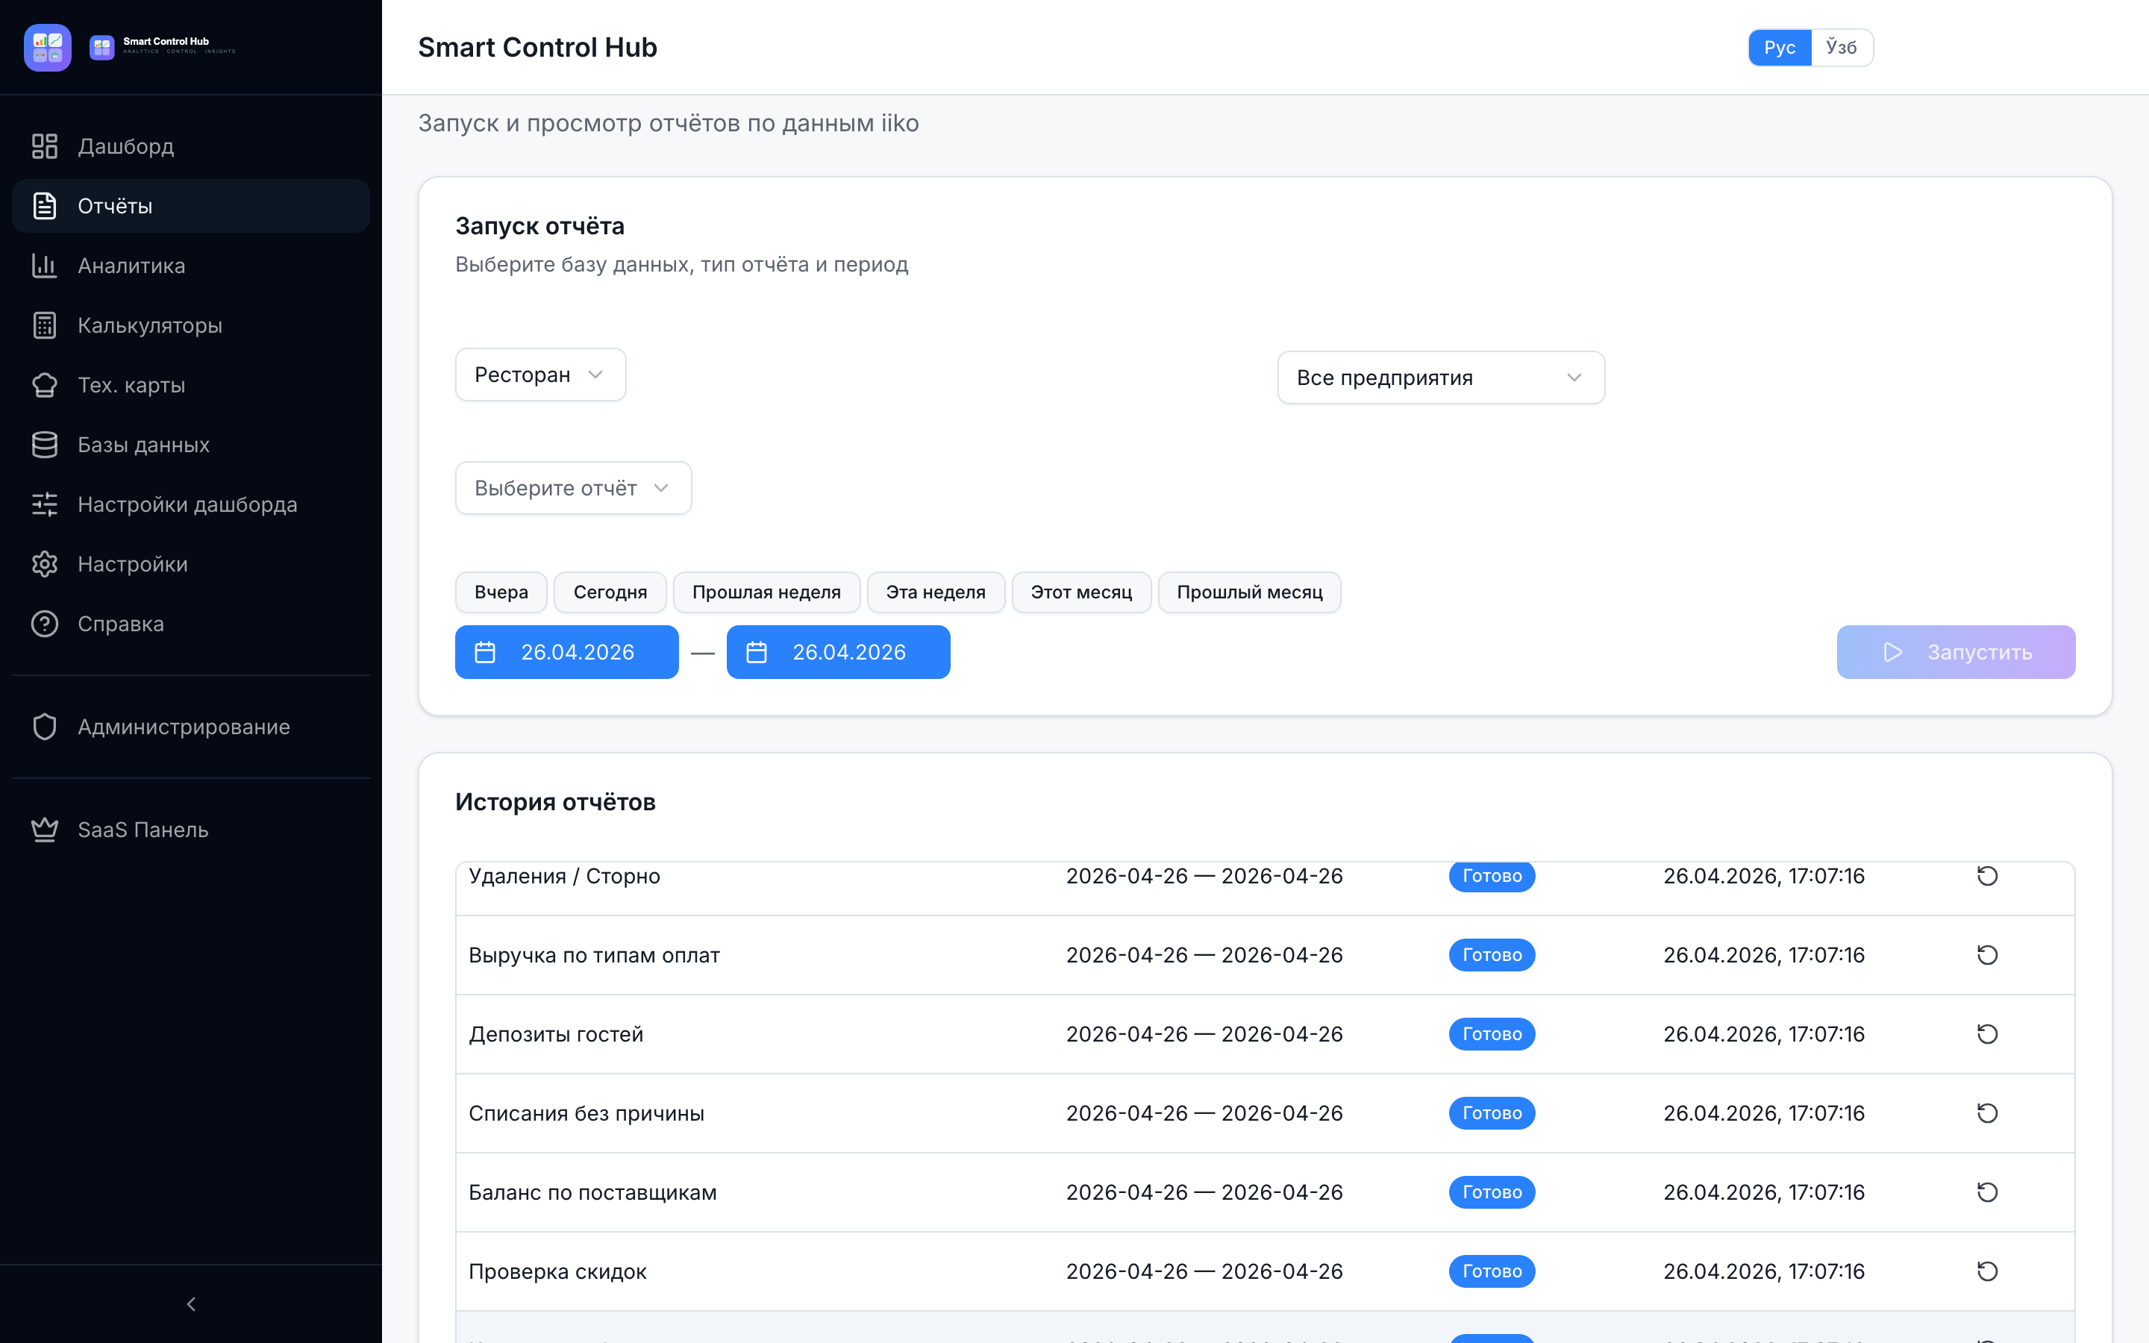
Task: Click the play icon on Запустить button
Action: click(x=1892, y=652)
